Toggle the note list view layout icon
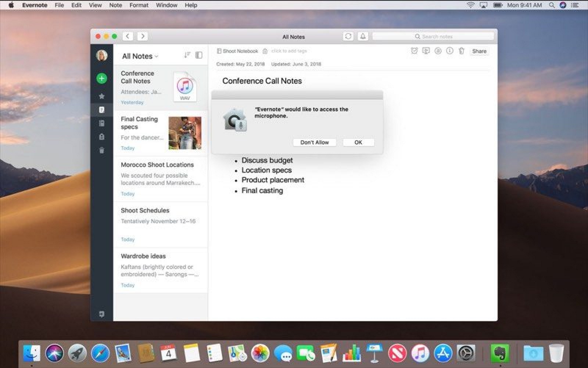Viewport: 588px width, 368px height. pyautogui.click(x=199, y=55)
